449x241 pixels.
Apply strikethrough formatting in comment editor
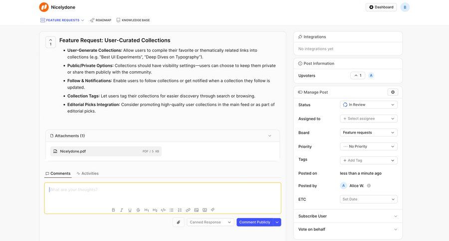click(x=138, y=210)
